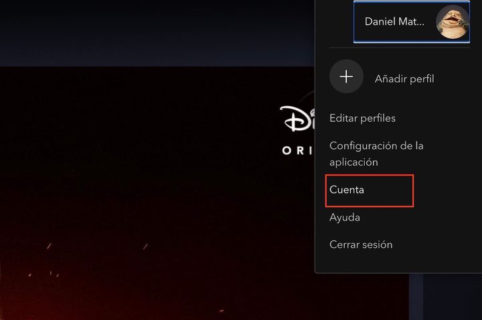Open the dark red hero banner
This screenshot has height=320, width=482.
click(x=157, y=193)
